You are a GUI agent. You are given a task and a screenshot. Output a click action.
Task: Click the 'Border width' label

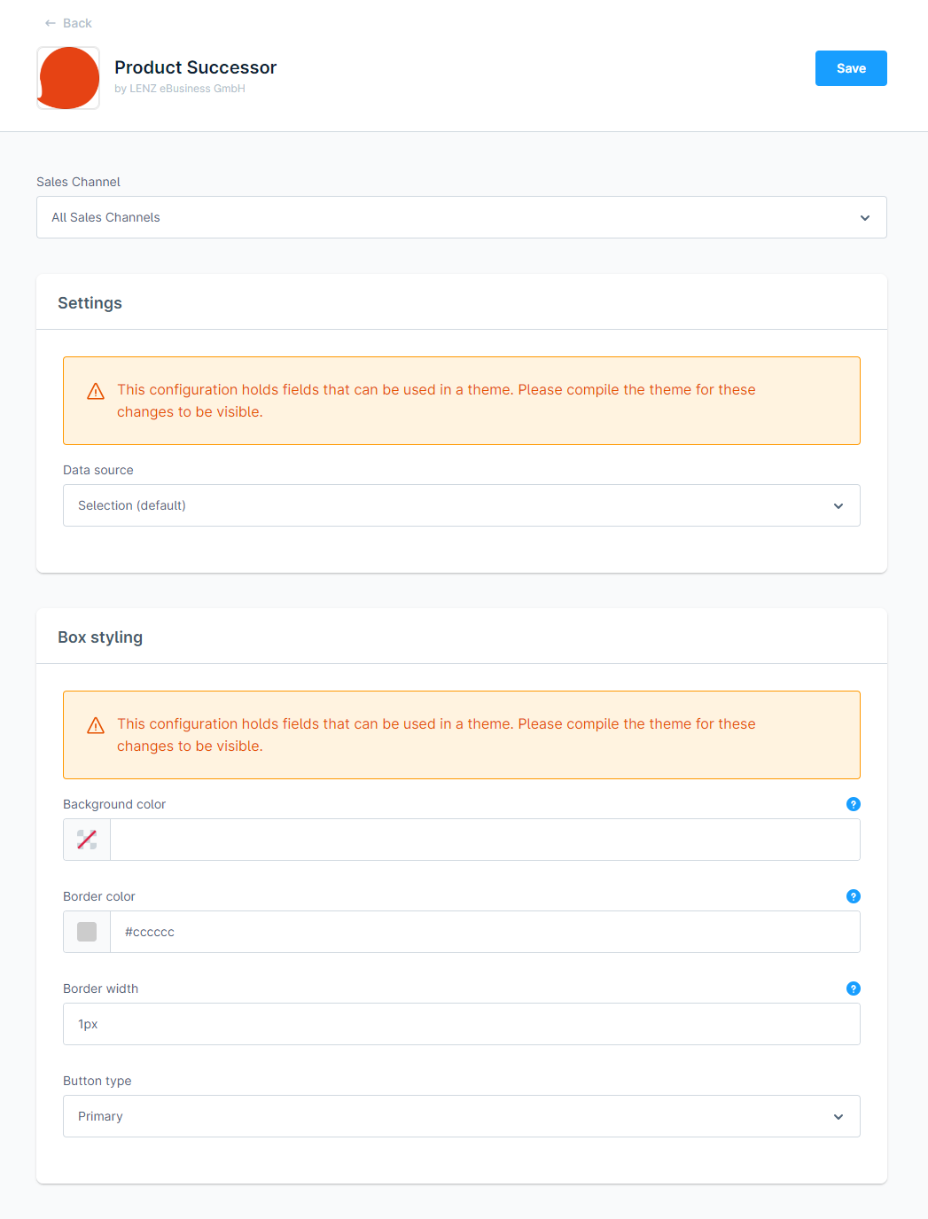[x=101, y=988]
